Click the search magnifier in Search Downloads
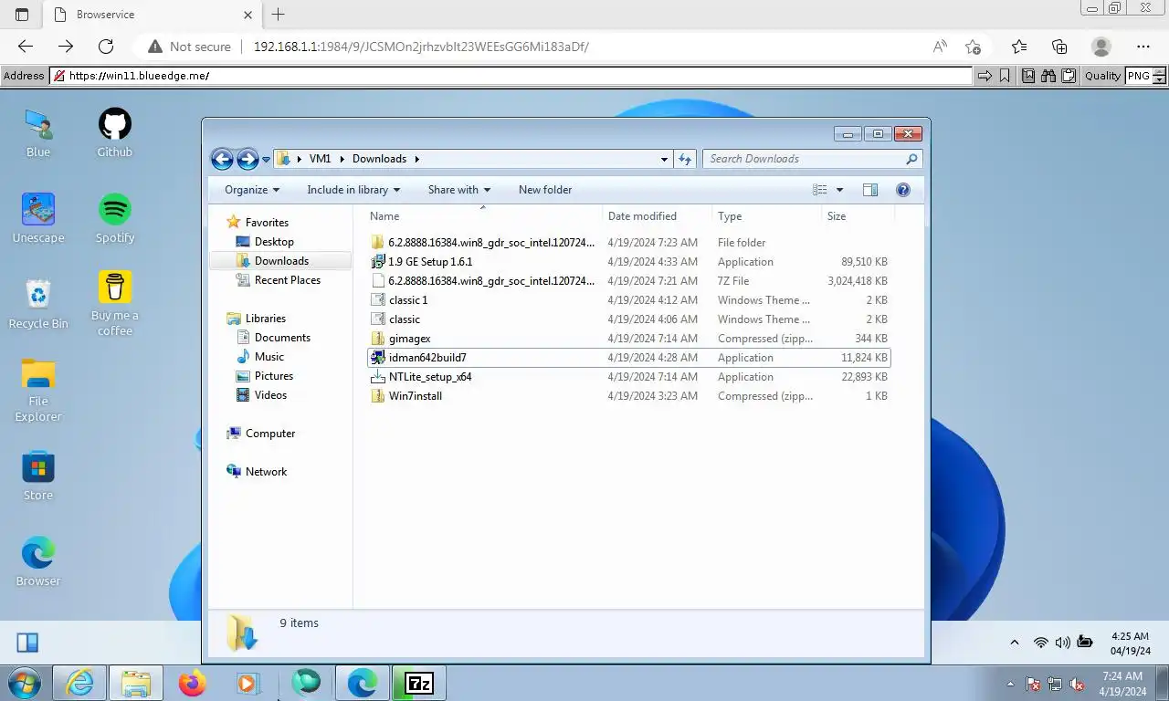The image size is (1169, 701). pos(911,159)
